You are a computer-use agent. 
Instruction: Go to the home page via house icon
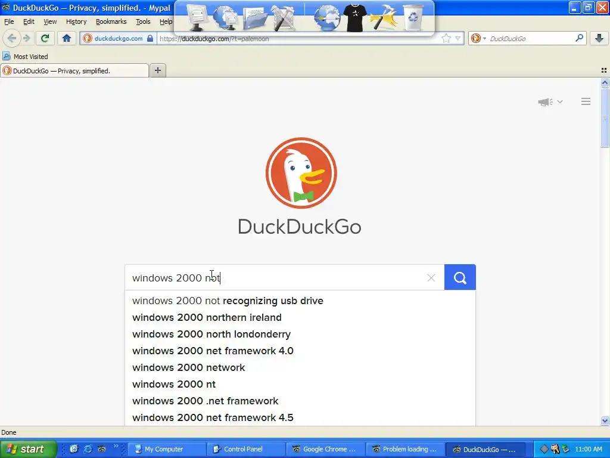(x=67, y=38)
